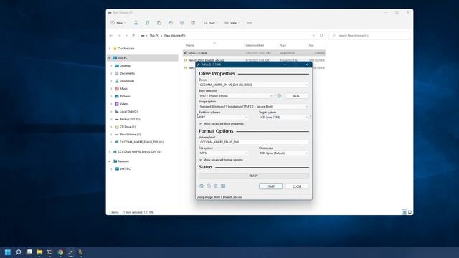Click the CLOSE button in Rufus
The width and height of the screenshot is (459, 258).
pyautogui.click(x=297, y=186)
